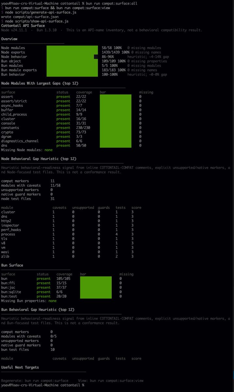This screenshot has height=392, width=234.
Task: Select the 'zlib' row in the heuristic table
Action: click(67, 256)
